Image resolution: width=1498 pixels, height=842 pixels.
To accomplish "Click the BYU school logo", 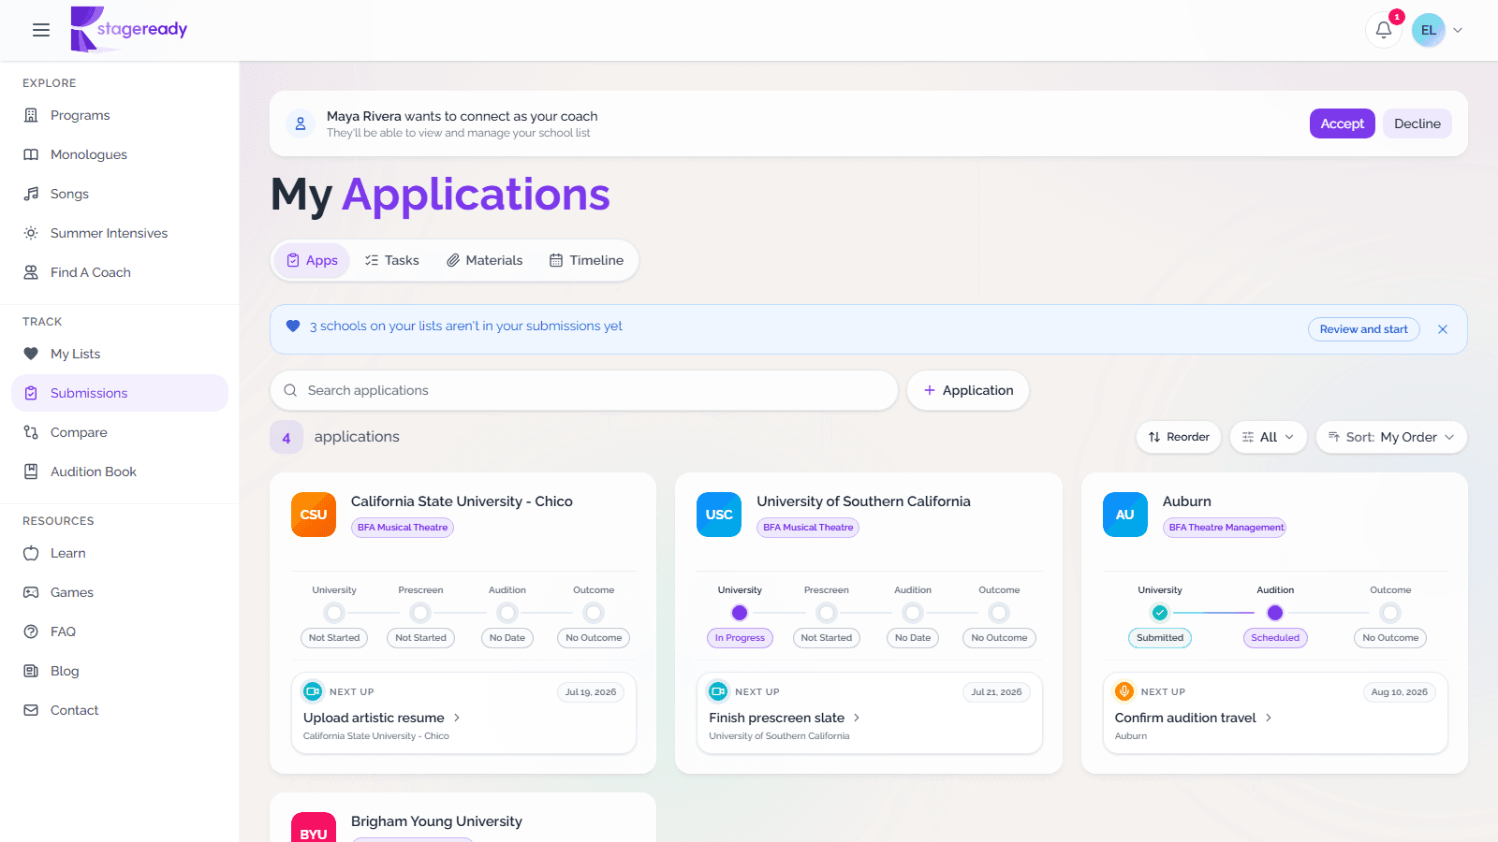I will coord(314,827).
